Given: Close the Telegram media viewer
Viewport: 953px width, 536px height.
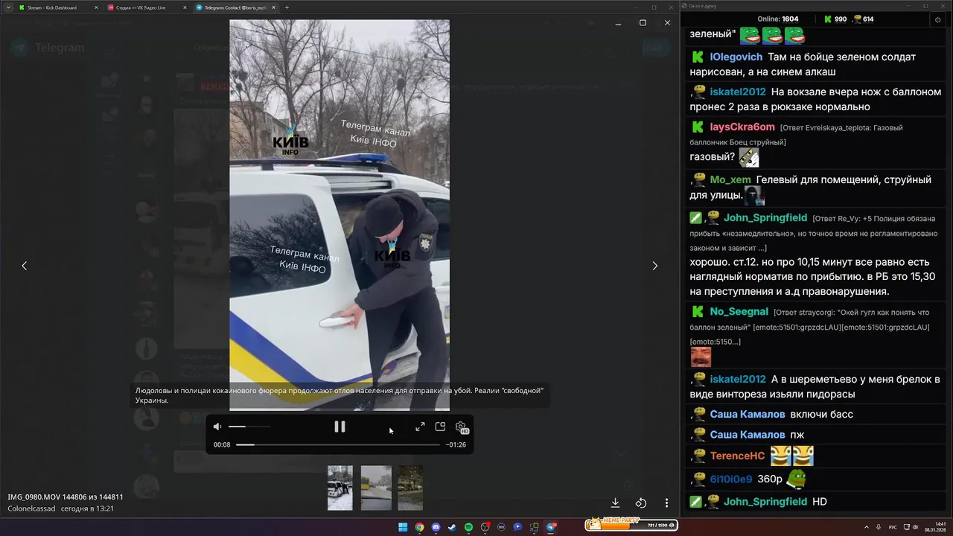Looking at the screenshot, I should [x=667, y=23].
